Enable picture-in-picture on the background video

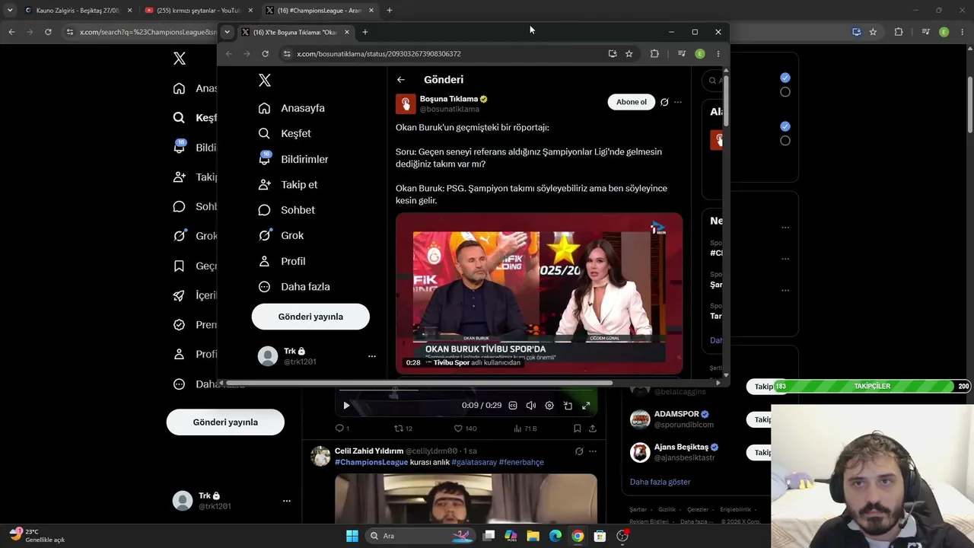[x=568, y=406]
